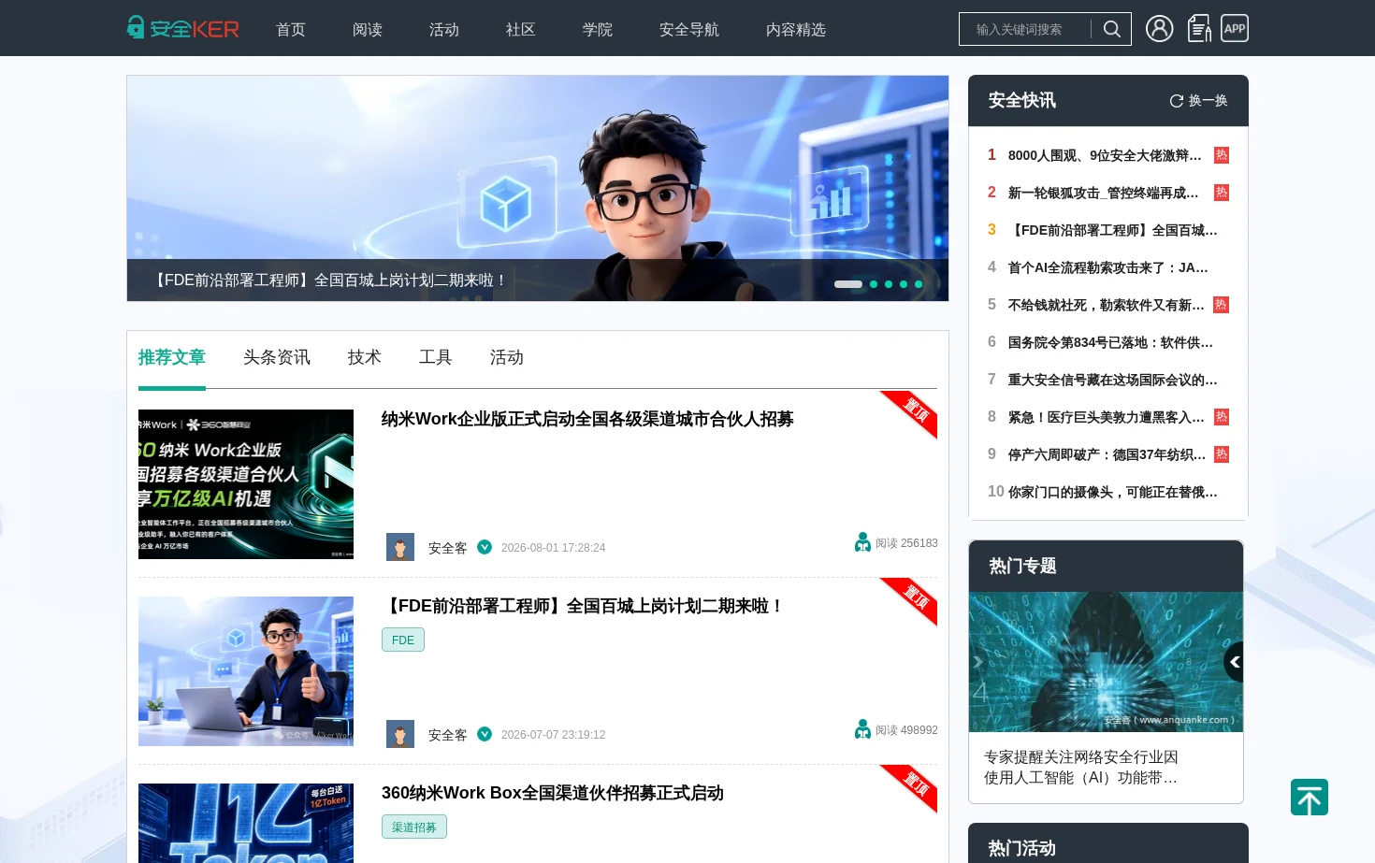The width and height of the screenshot is (1375, 863).
Task: Click the FDE engineer article thumbnail with laptop
Action: pos(246,671)
